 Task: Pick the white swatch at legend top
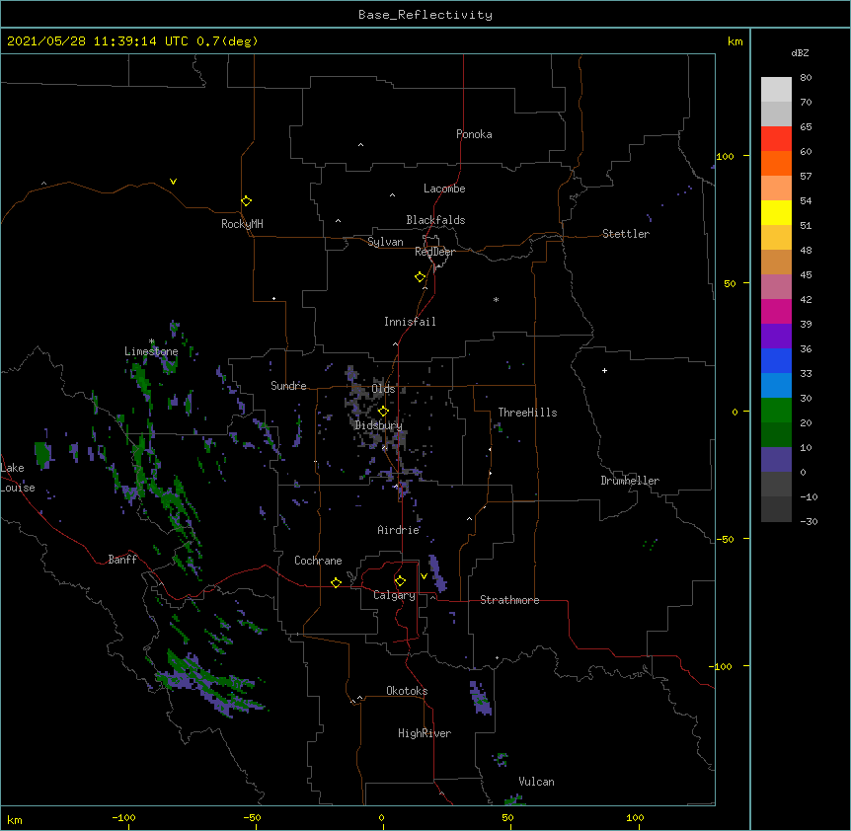[x=776, y=90]
